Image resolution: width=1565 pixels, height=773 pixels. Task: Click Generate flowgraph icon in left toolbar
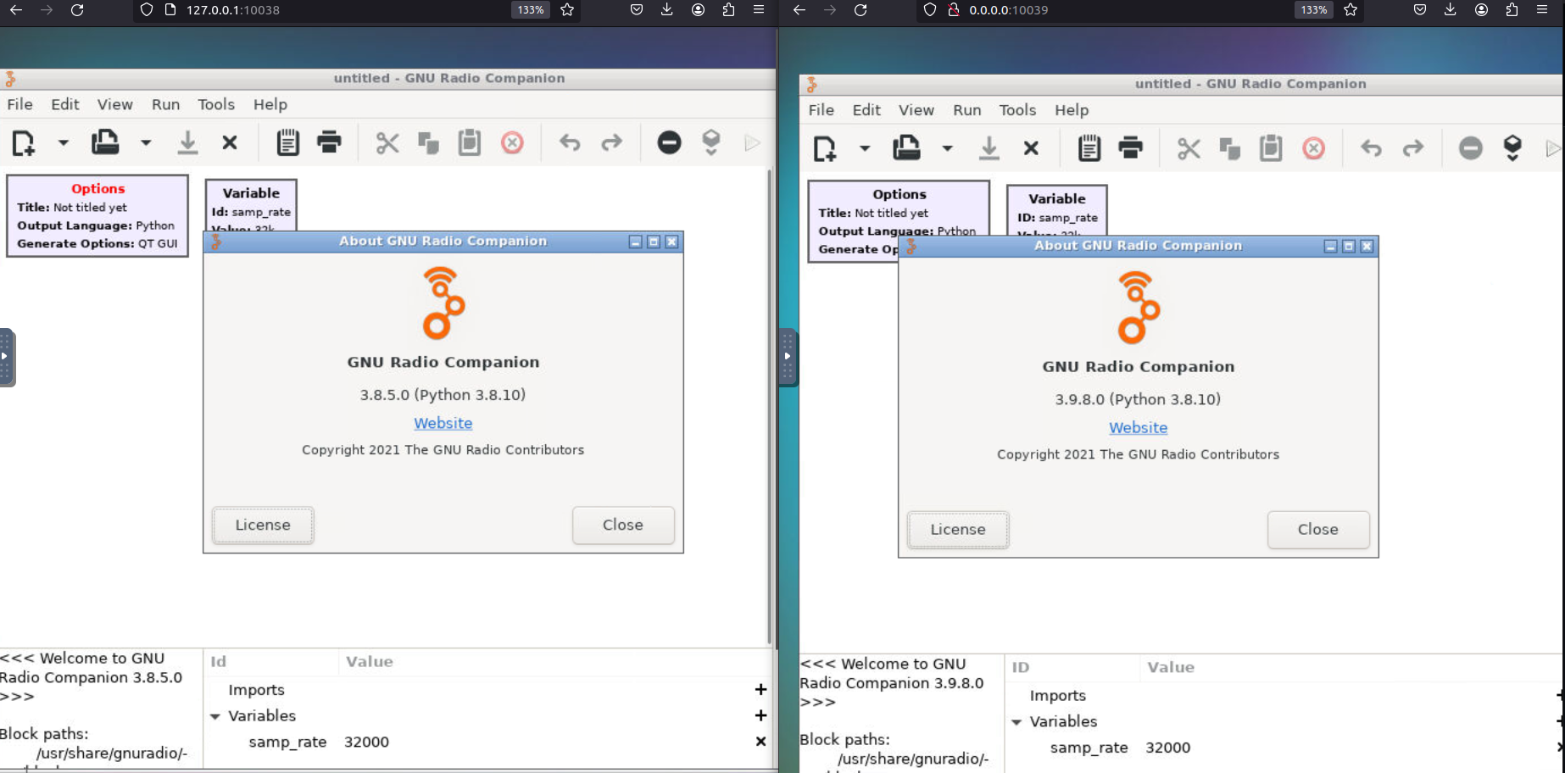tap(711, 142)
